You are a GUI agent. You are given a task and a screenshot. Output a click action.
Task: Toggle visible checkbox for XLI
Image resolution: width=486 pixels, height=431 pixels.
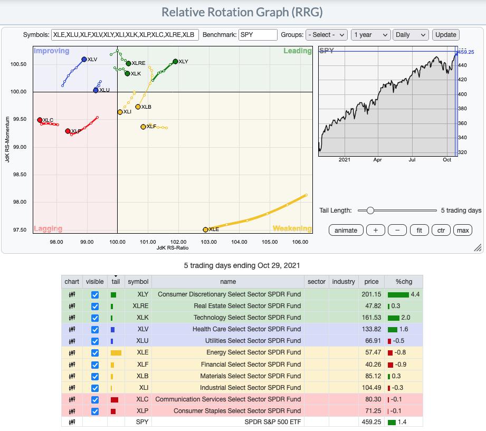pyautogui.click(x=95, y=388)
